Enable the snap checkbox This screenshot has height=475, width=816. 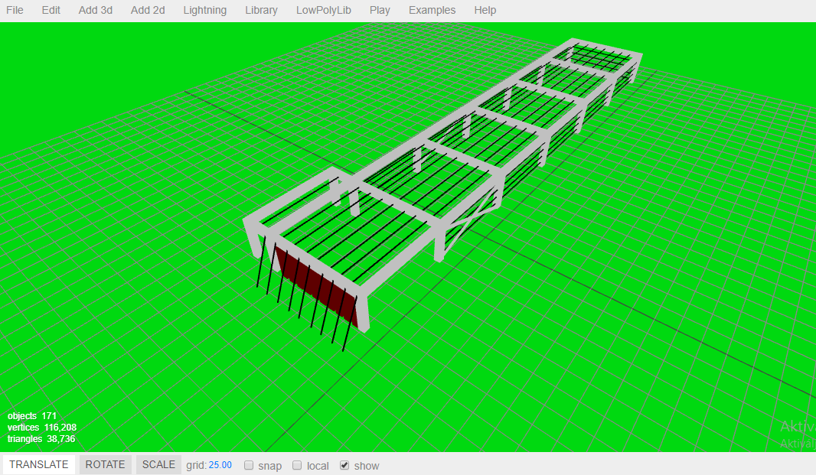[249, 465]
